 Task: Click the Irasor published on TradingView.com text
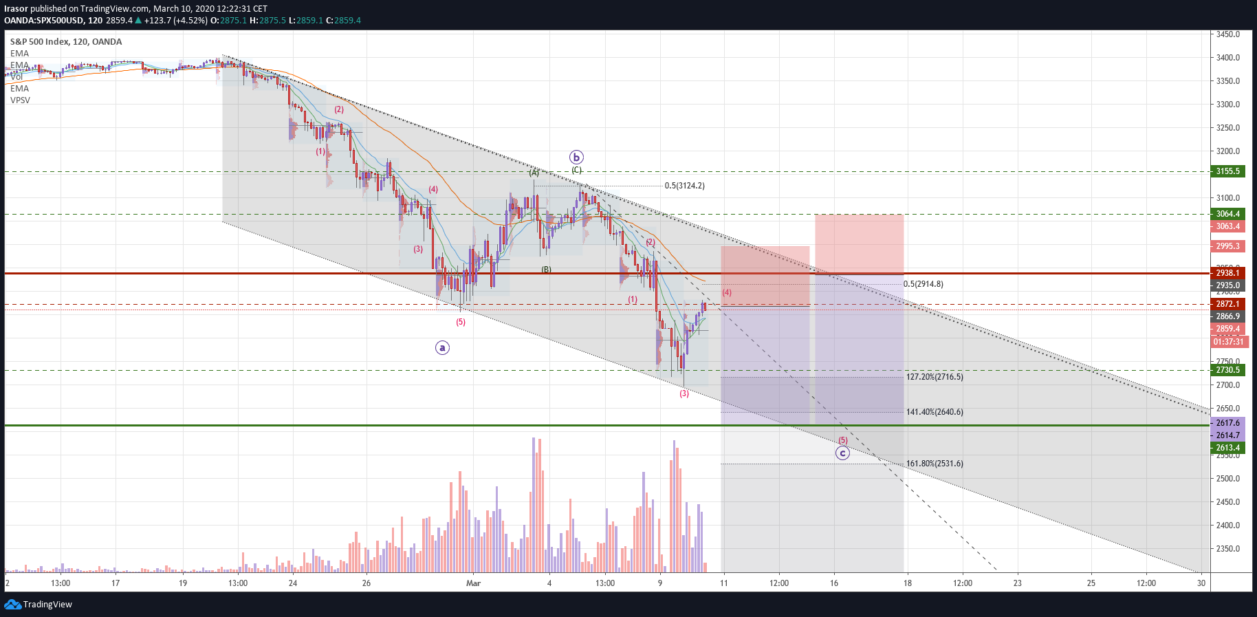click(77, 9)
